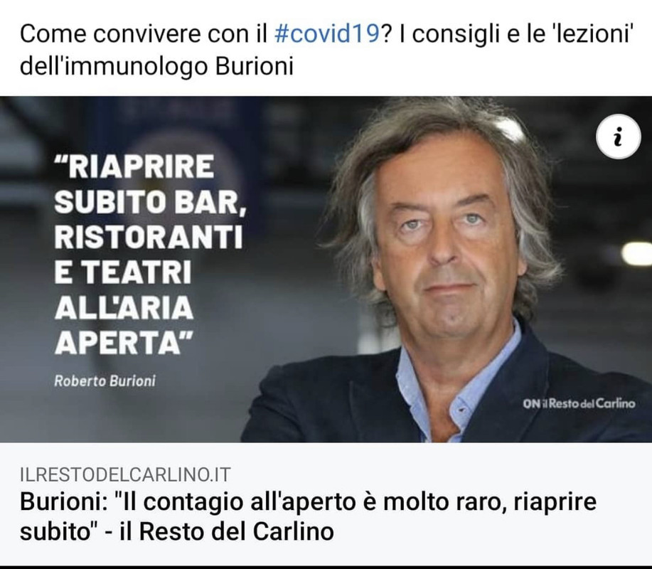Viewport: 652px width, 569px height.
Task: Click the 'RIAPRIRE SUBITO BAR' quote overlay
Action: [150, 255]
